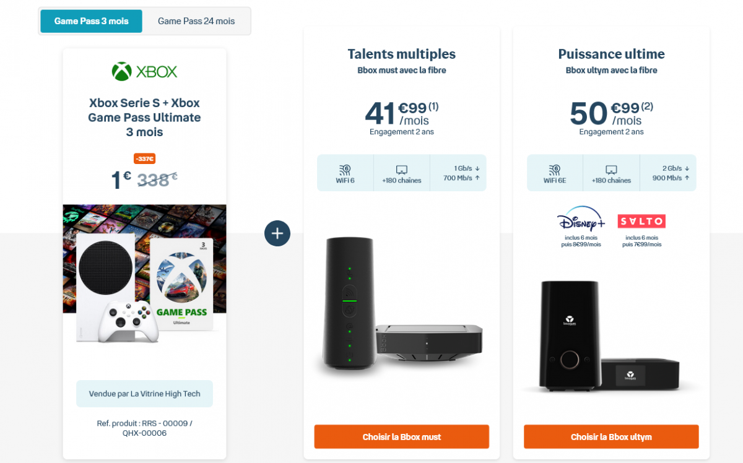Click the WiFi 6 icon in Bbox must
The width and height of the screenshot is (743, 463).
point(345,169)
